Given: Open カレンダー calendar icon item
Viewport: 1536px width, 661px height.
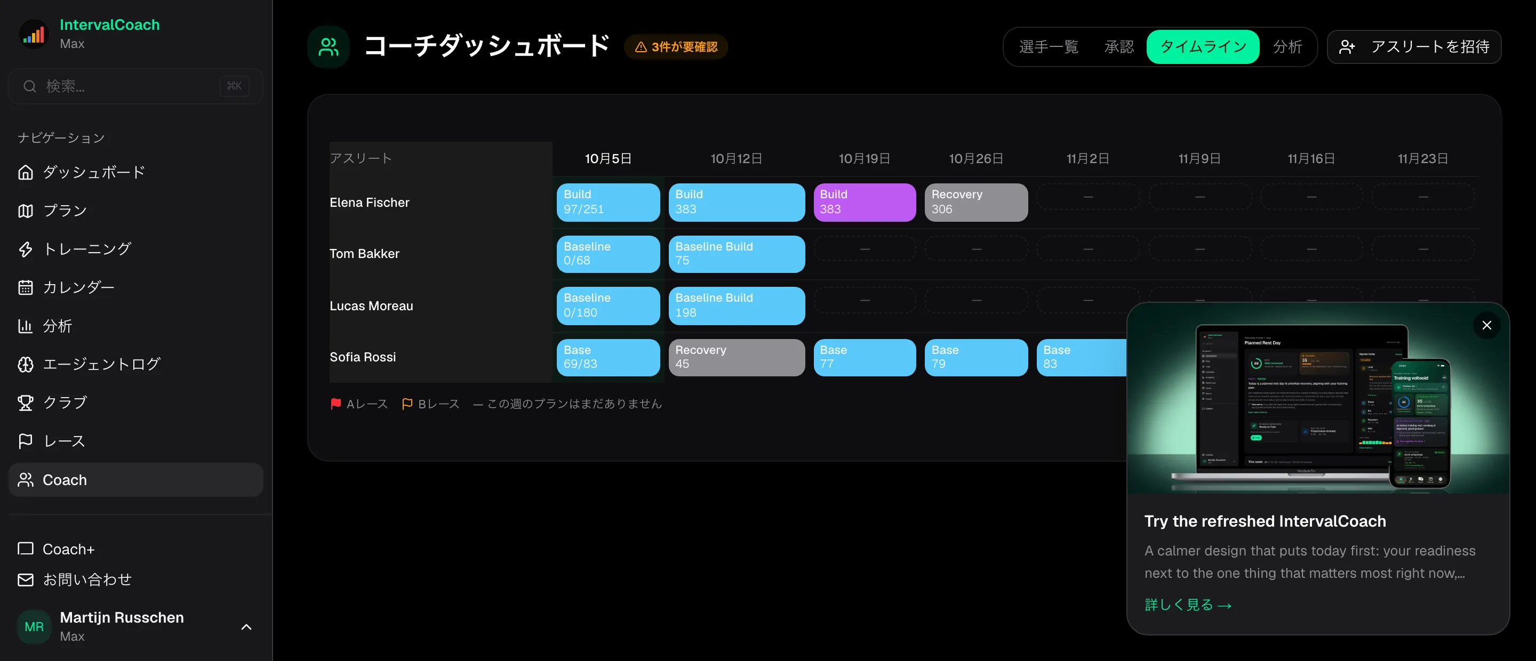Looking at the screenshot, I should [x=136, y=287].
